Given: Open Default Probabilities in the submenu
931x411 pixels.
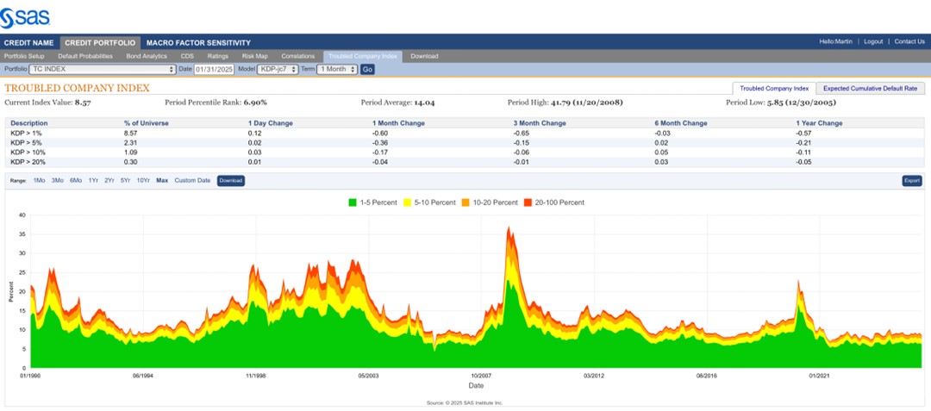Looking at the screenshot, I should click(85, 56).
